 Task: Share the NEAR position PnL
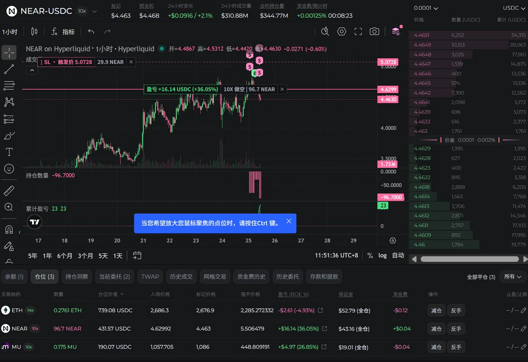(x=325, y=329)
